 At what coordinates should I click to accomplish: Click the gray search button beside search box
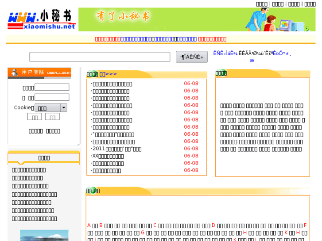pyautogui.click(x=192, y=57)
